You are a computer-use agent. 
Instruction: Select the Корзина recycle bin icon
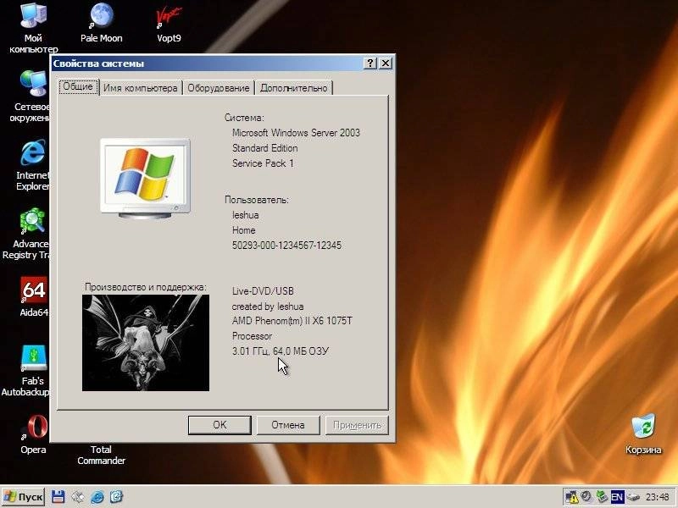tap(643, 427)
